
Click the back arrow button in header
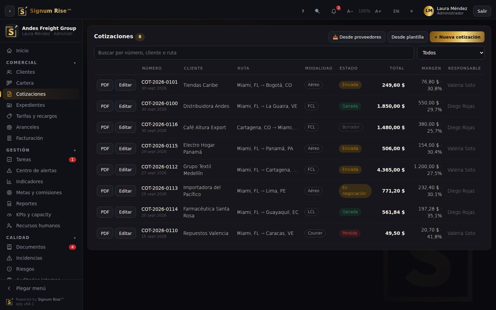coord(10,11)
